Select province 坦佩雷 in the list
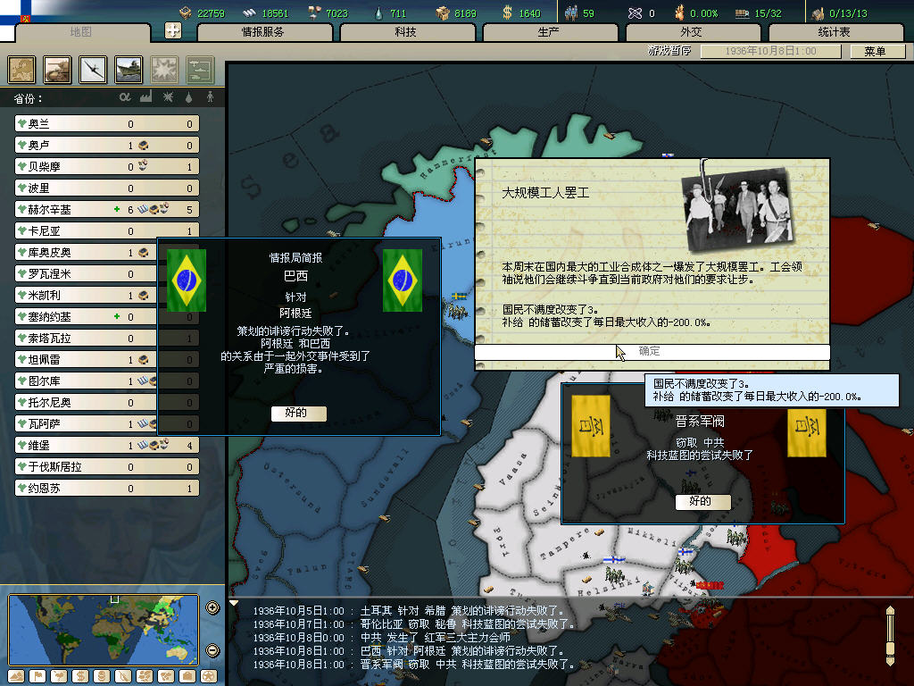This screenshot has width=914, height=686. click(x=87, y=360)
